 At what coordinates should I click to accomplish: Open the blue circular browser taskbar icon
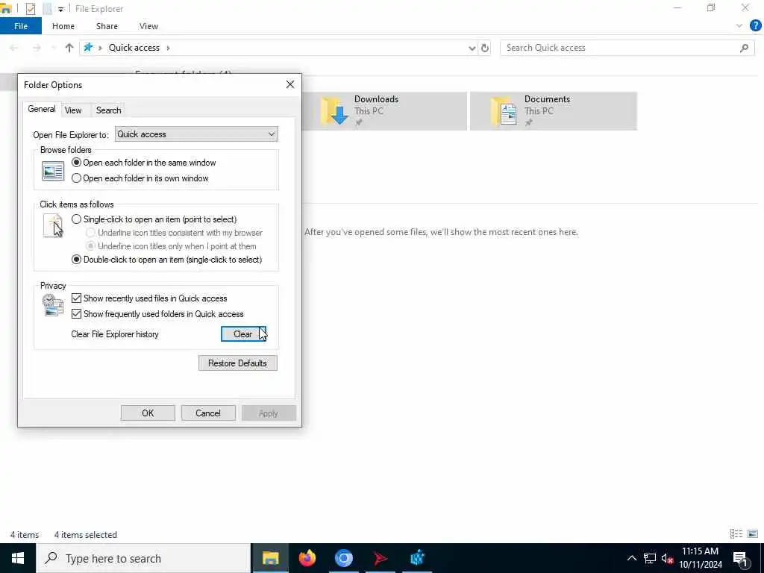343,558
